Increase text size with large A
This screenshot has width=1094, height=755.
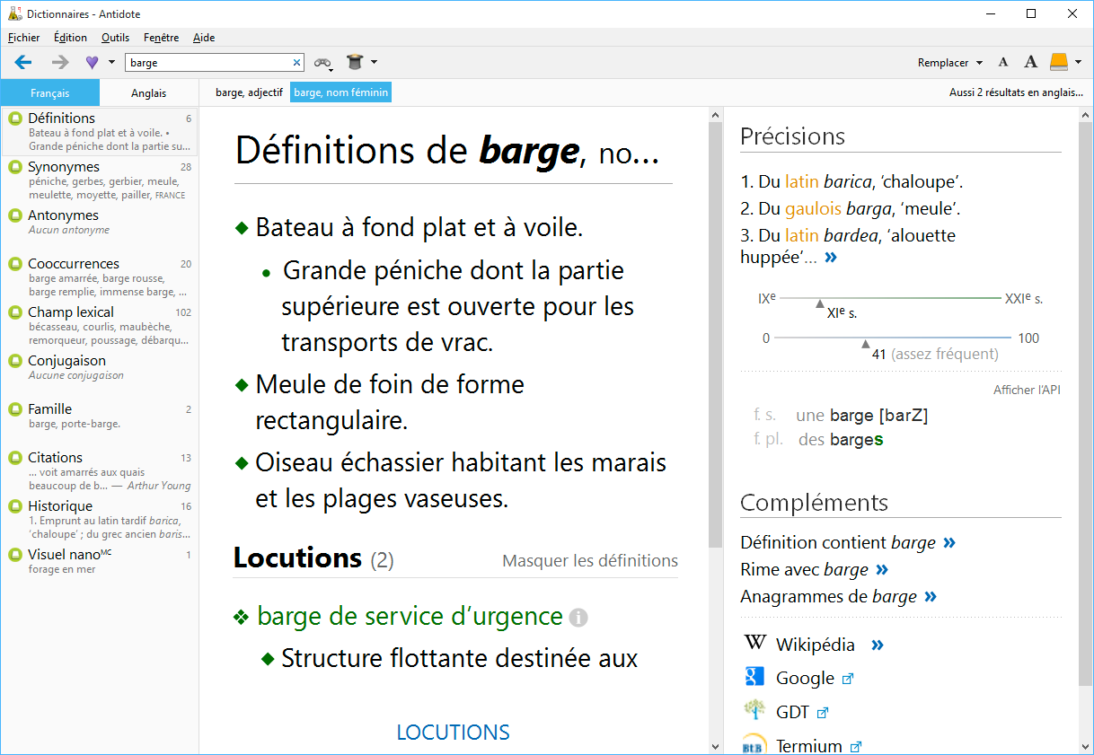(1030, 62)
